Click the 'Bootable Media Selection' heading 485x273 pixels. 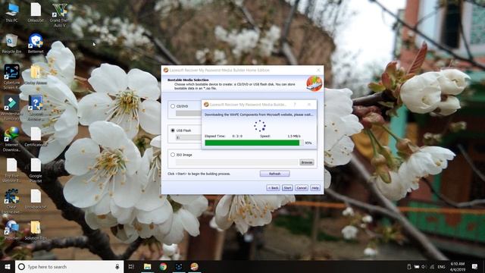coord(188,80)
